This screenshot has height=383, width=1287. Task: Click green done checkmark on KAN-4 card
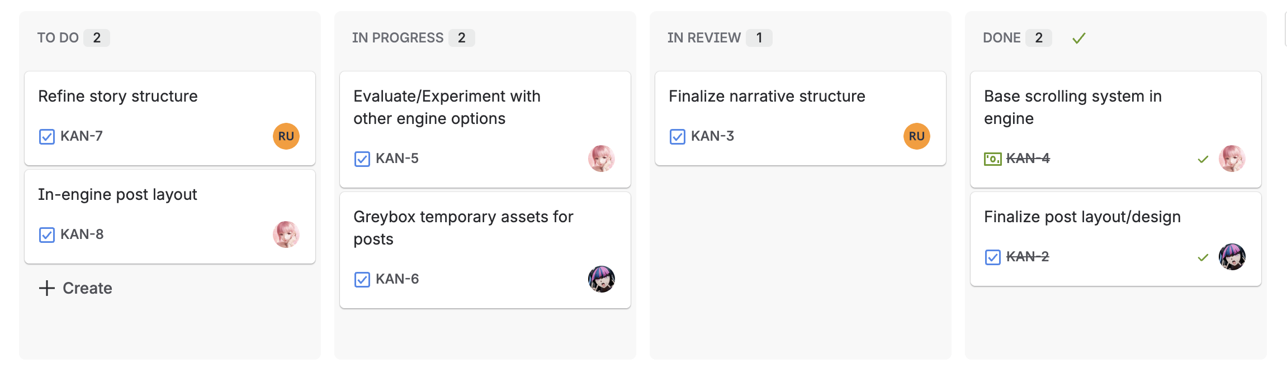(x=1203, y=159)
